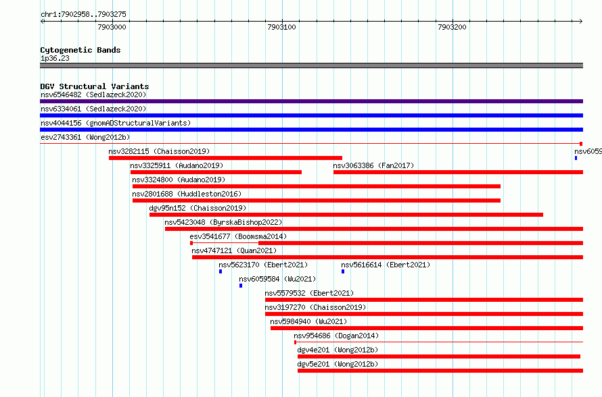Select the grey 1p36.23 cytogenetic band bar
The height and width of the screenshot is (397, 602).
[311, 65]
